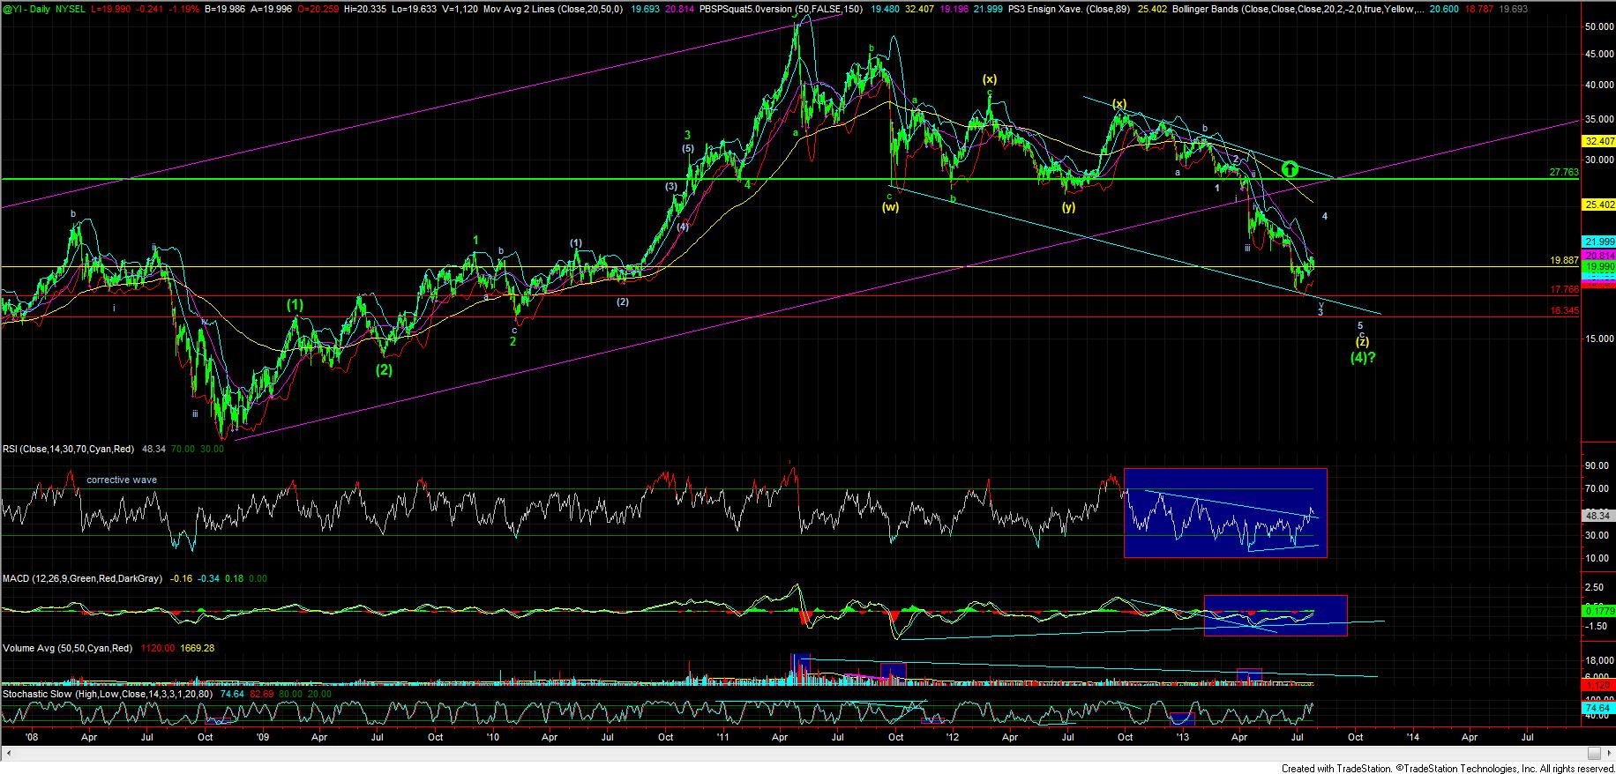This screenshot has height=774, width=1616.
Task: Click the blue highlighted box in RSI panel
Action: [1225, 513]
